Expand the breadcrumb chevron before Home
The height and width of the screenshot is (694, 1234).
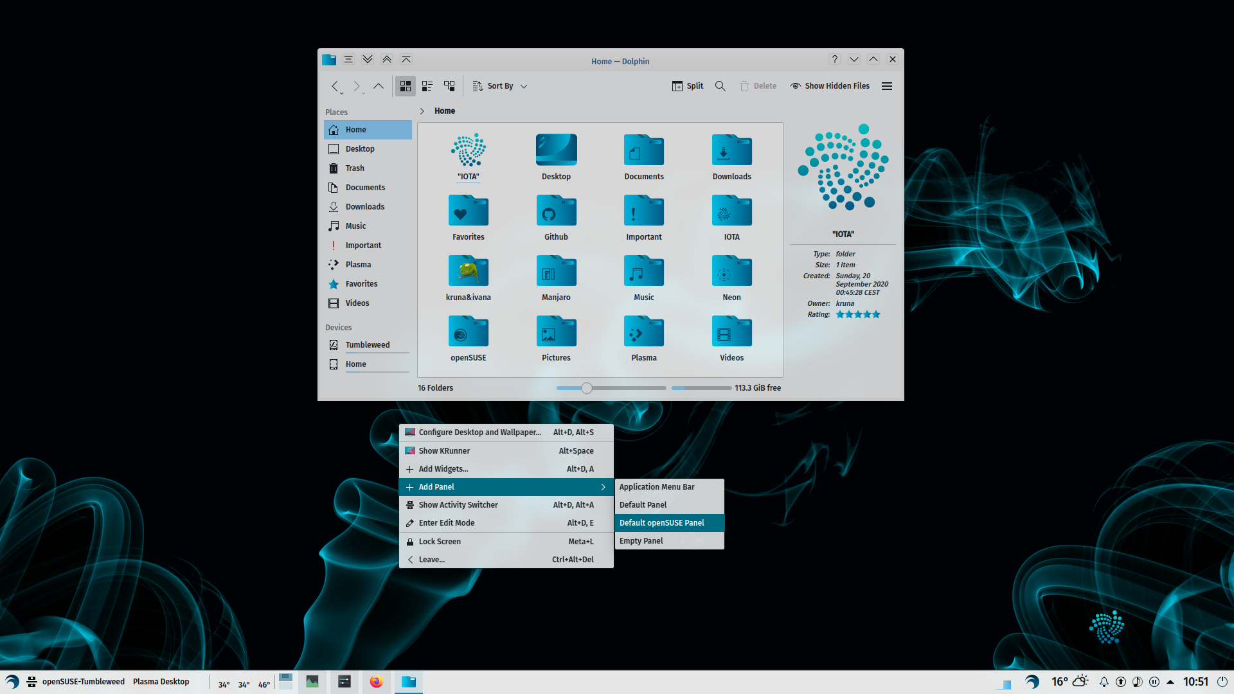pyautogui.click(x=422, y=111)
